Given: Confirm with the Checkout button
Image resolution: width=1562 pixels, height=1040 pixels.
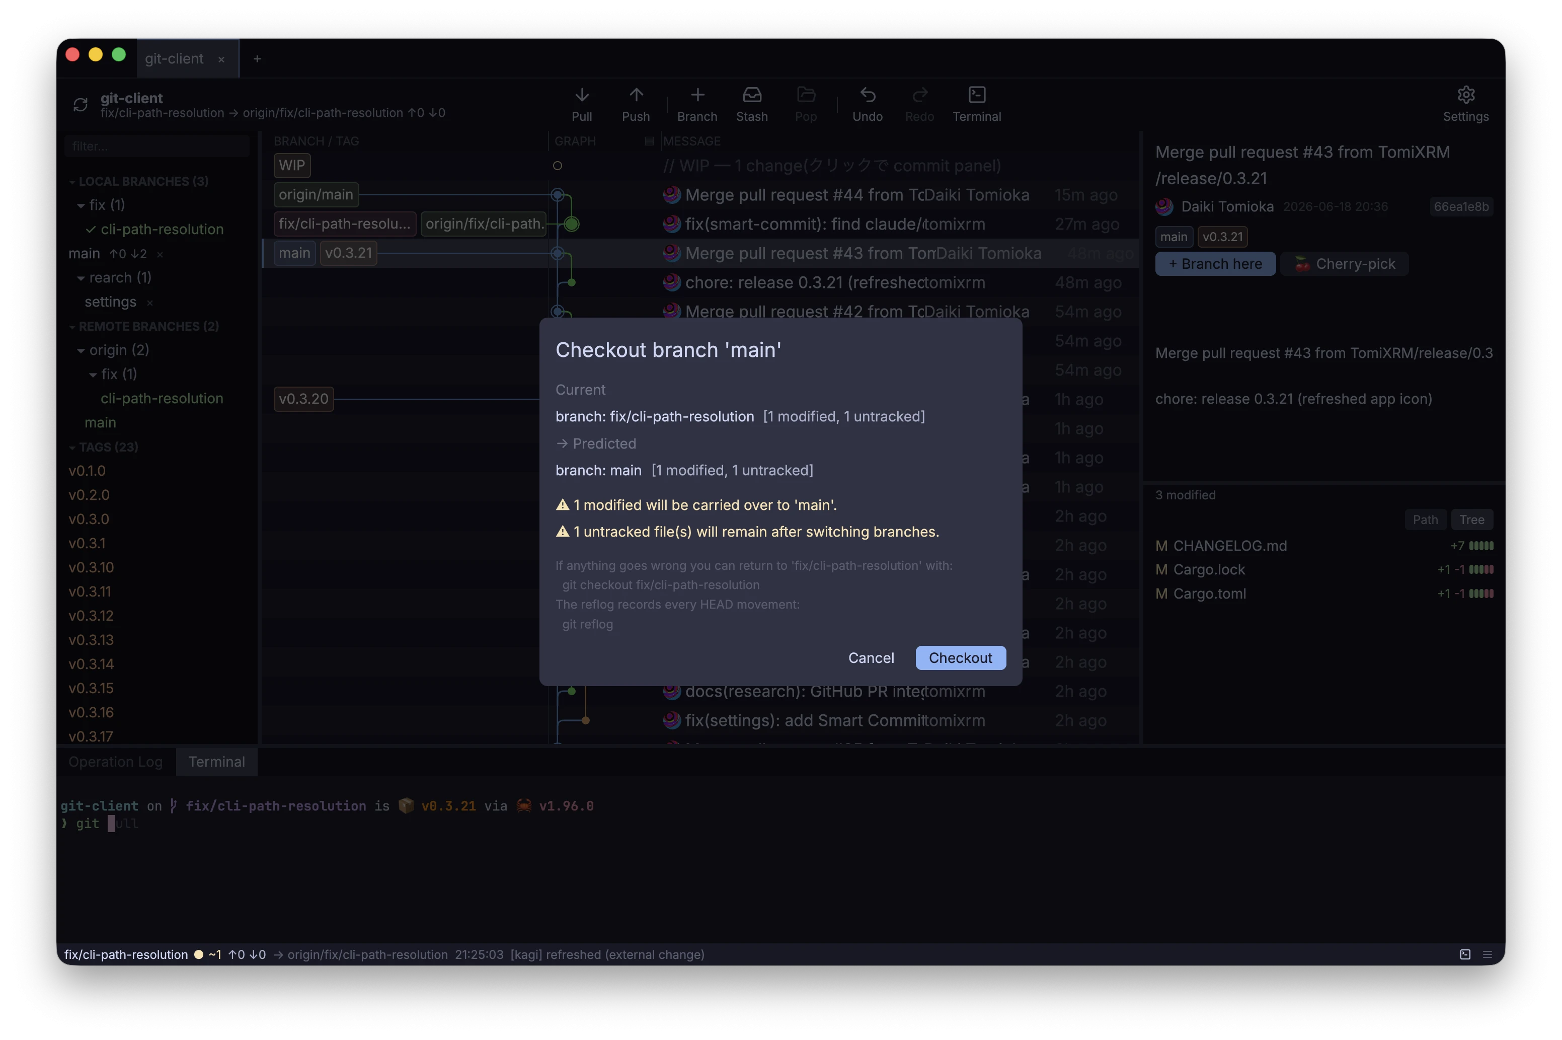Looking at the screenshot, I should click(x=960, y=657).
